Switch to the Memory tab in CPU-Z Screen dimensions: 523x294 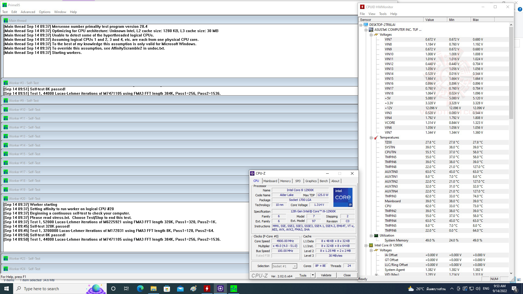coord(285,181)
